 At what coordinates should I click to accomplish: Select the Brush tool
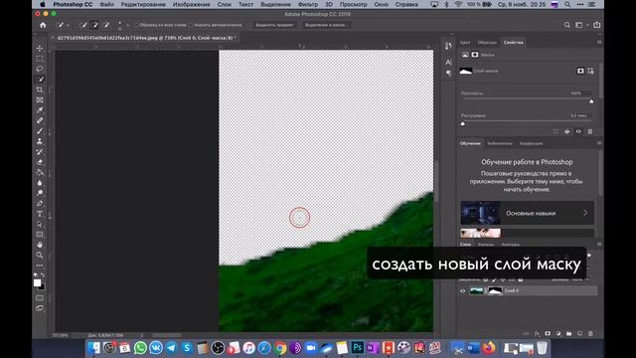[40, 131]
